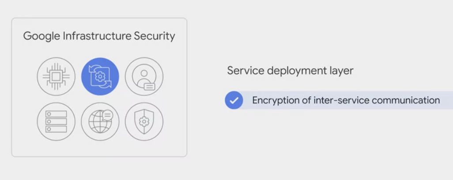Image resolution: width=453 pixels, height=180 pixels.
Task: Click the gear inside the blue deployment icon
Action: coord(100,77)
